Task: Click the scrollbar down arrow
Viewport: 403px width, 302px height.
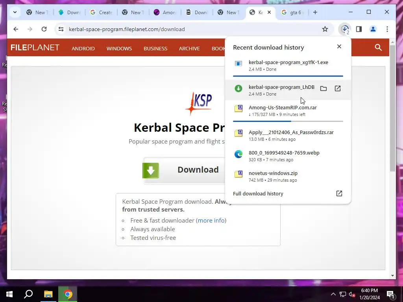Action: (x=392, y=276)
